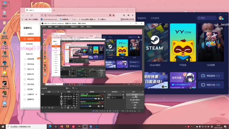Viewport: 229px width, 129px height.
Task: Open the browser hamburger menu
Action: click(133, 15)
